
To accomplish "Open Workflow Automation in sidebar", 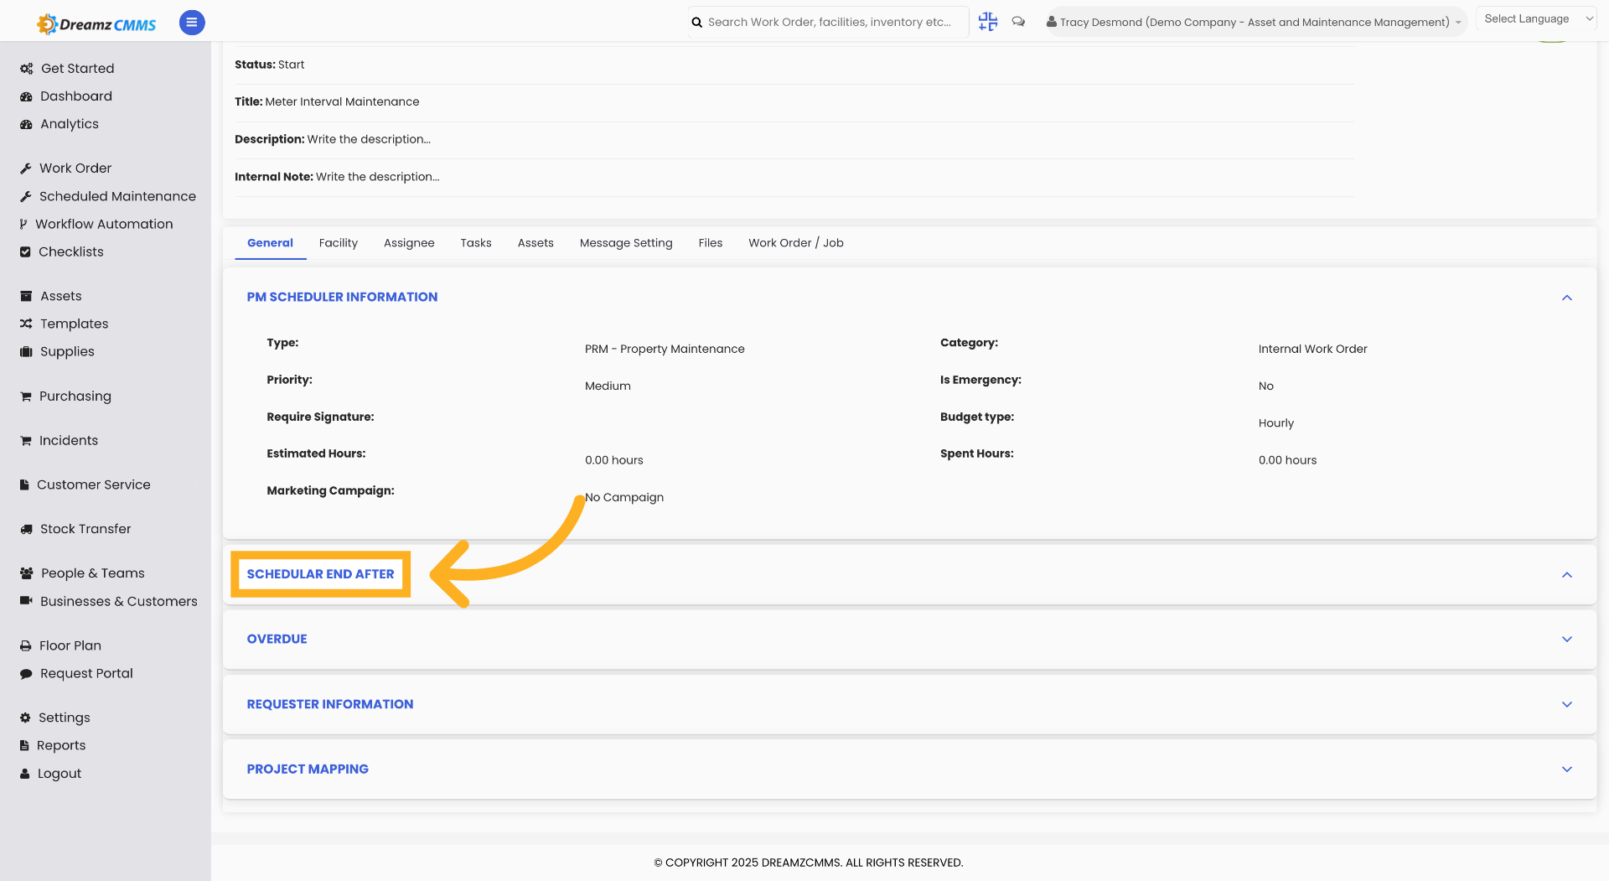I will point(104,224).
